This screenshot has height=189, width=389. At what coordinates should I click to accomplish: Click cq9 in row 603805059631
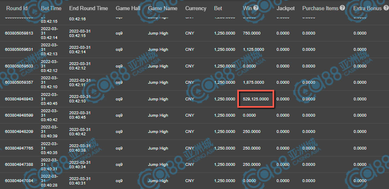(119, 50)
